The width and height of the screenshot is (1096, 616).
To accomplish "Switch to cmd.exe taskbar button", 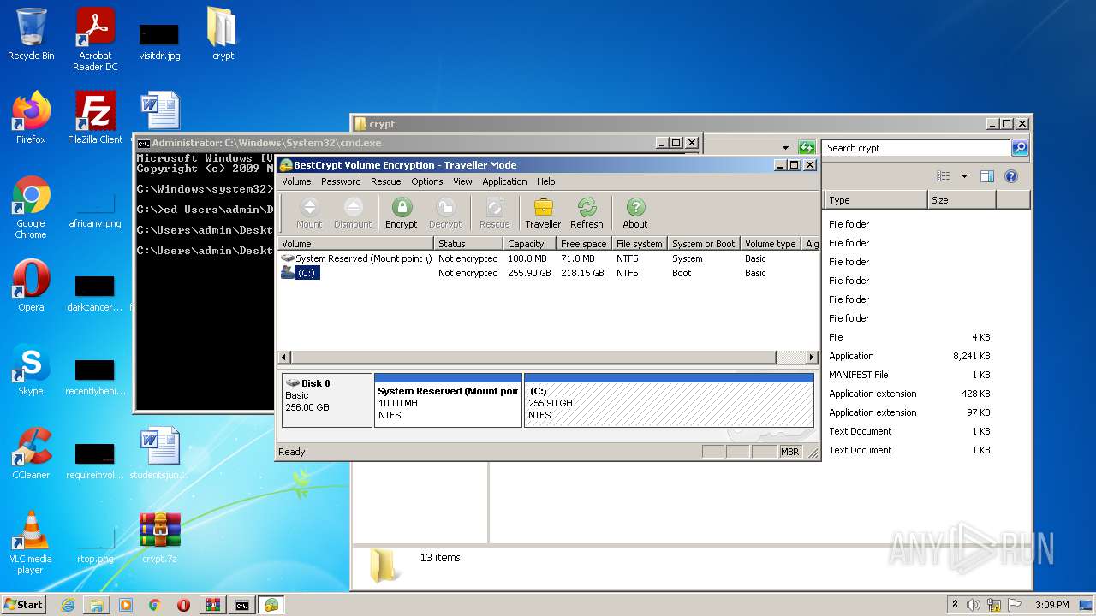I will 242,605.
